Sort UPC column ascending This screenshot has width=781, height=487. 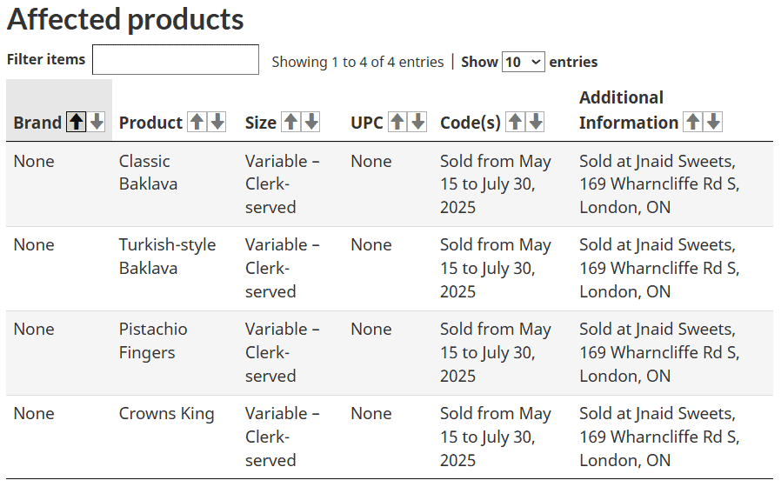pyautogui.click(x=397, y=123)
